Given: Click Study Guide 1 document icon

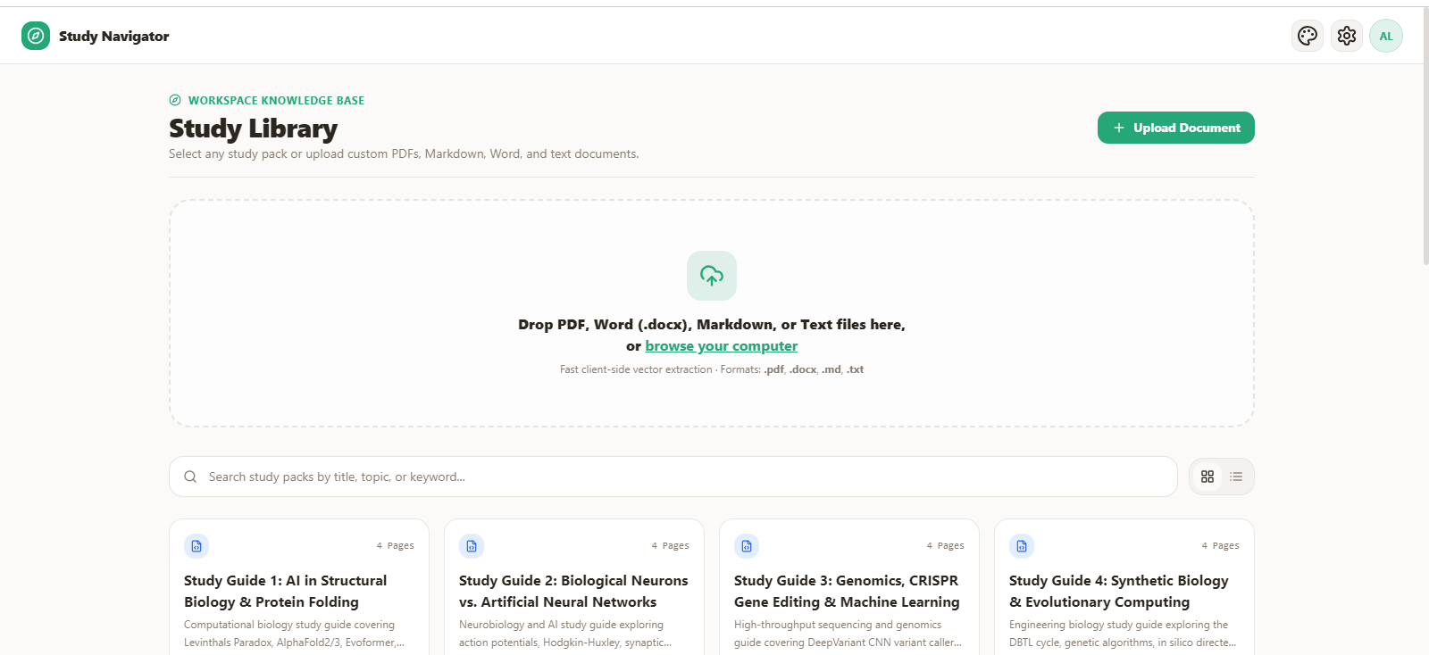Looking at the screenshot, I should click(x=196, y=546).
